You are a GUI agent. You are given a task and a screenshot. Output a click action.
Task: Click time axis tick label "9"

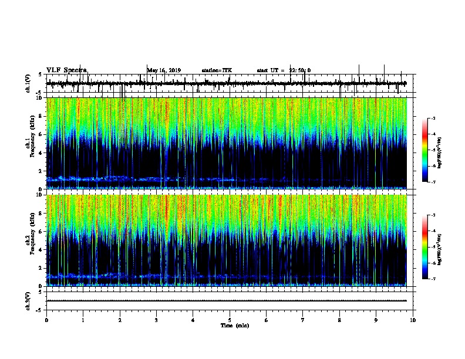point(376,320)
